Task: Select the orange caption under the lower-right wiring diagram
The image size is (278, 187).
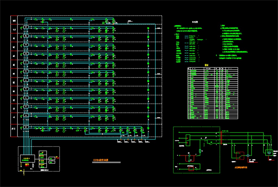Action: tap(240, 167)
